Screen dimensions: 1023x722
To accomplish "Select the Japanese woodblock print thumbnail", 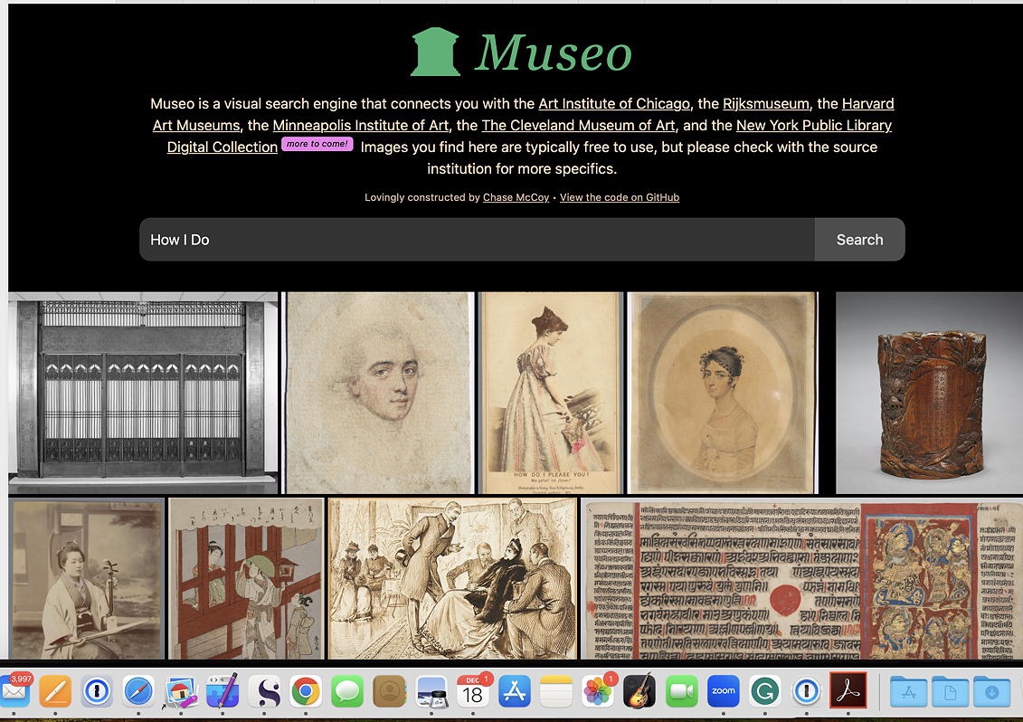I will [x=246, y=579].
